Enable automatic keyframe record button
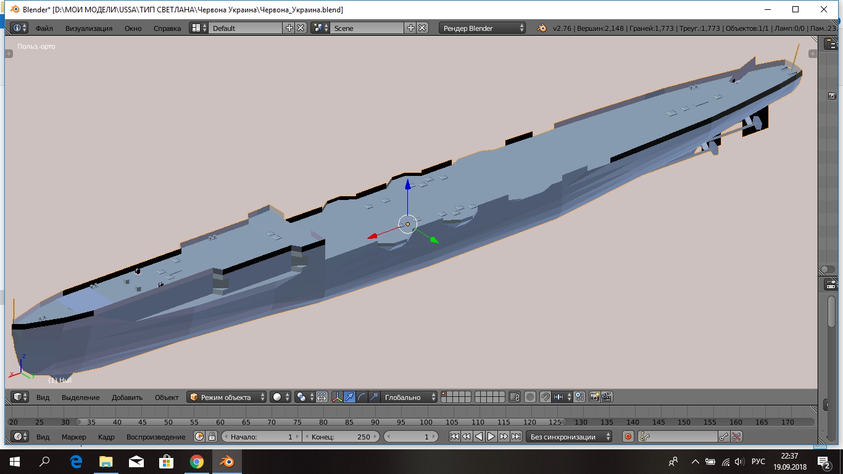 pos(628,436)
